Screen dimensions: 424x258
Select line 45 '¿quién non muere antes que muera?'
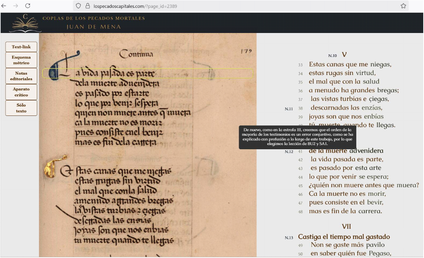(x=364, y=185)
